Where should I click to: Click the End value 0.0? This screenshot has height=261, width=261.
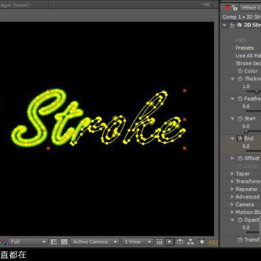[x=246, y=146]
